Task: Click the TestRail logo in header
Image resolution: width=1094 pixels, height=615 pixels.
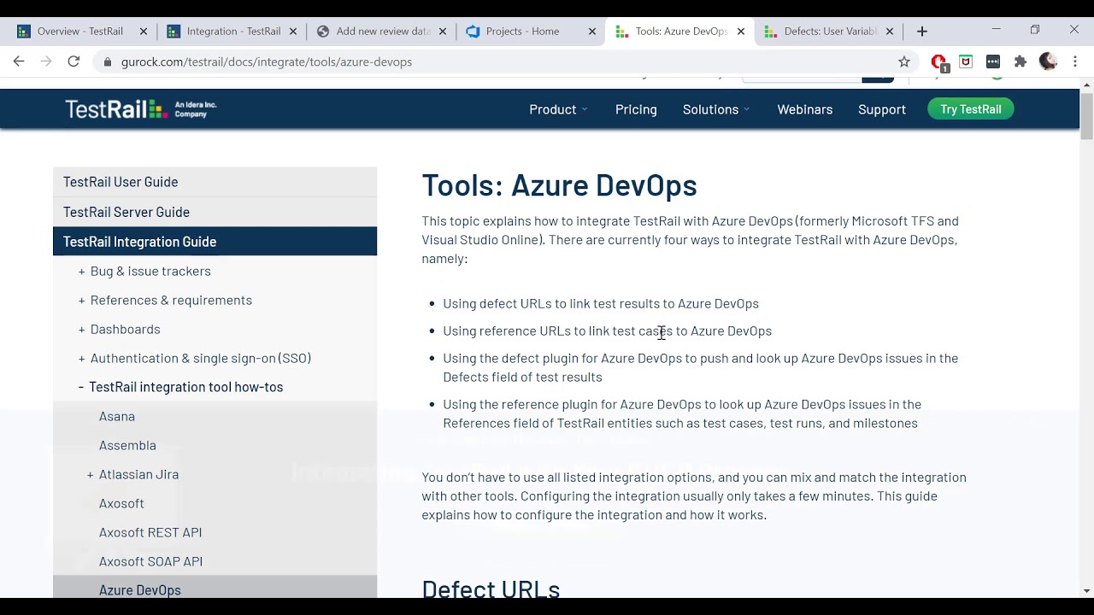Action: (141, 109)
